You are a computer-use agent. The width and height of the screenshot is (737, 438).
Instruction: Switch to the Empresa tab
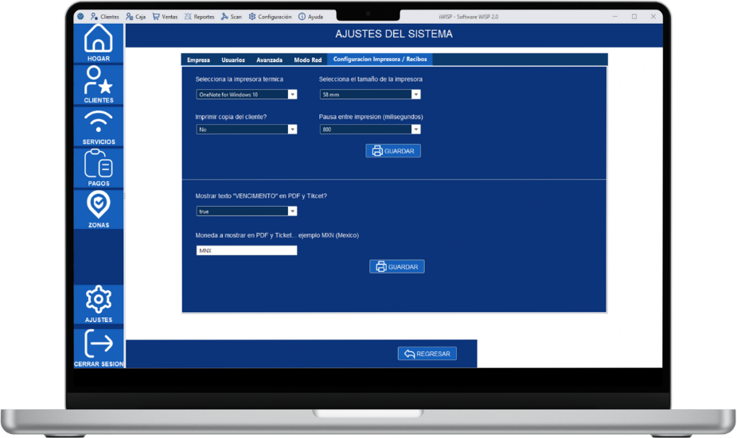pyautogui.click(x=198, y=60)
